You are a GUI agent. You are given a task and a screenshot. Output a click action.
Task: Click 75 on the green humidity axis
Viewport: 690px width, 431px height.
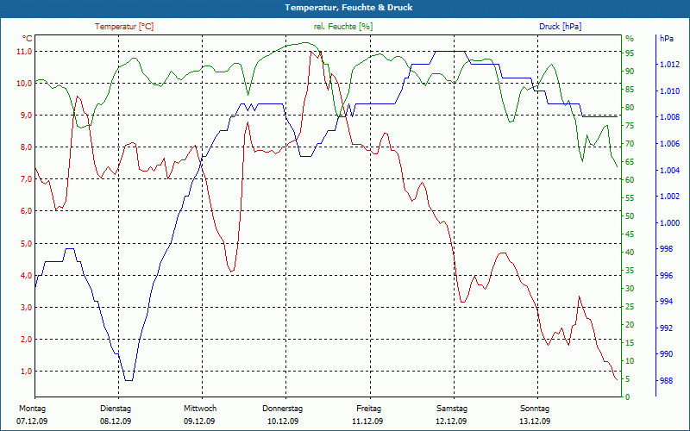(630, 126)
